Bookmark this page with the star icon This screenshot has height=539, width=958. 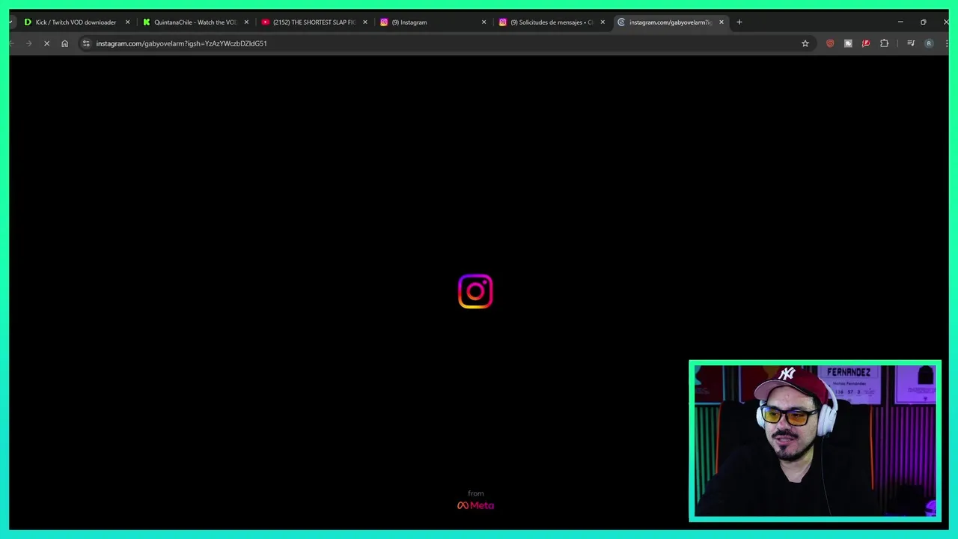click(x=805, y=43)
